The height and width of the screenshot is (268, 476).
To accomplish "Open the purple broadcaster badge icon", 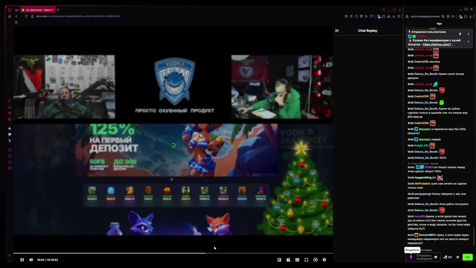I will (x=411, y=257).
